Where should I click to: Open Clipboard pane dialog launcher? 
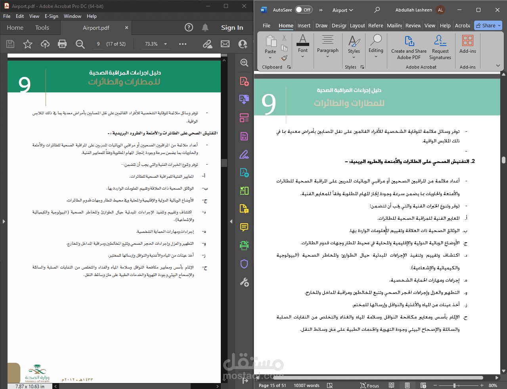pyautogui.click(x=289, y=67)
